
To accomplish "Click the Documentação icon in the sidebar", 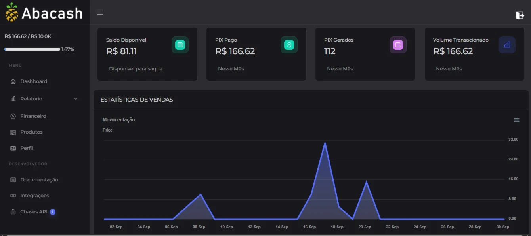I will point(13,180).
